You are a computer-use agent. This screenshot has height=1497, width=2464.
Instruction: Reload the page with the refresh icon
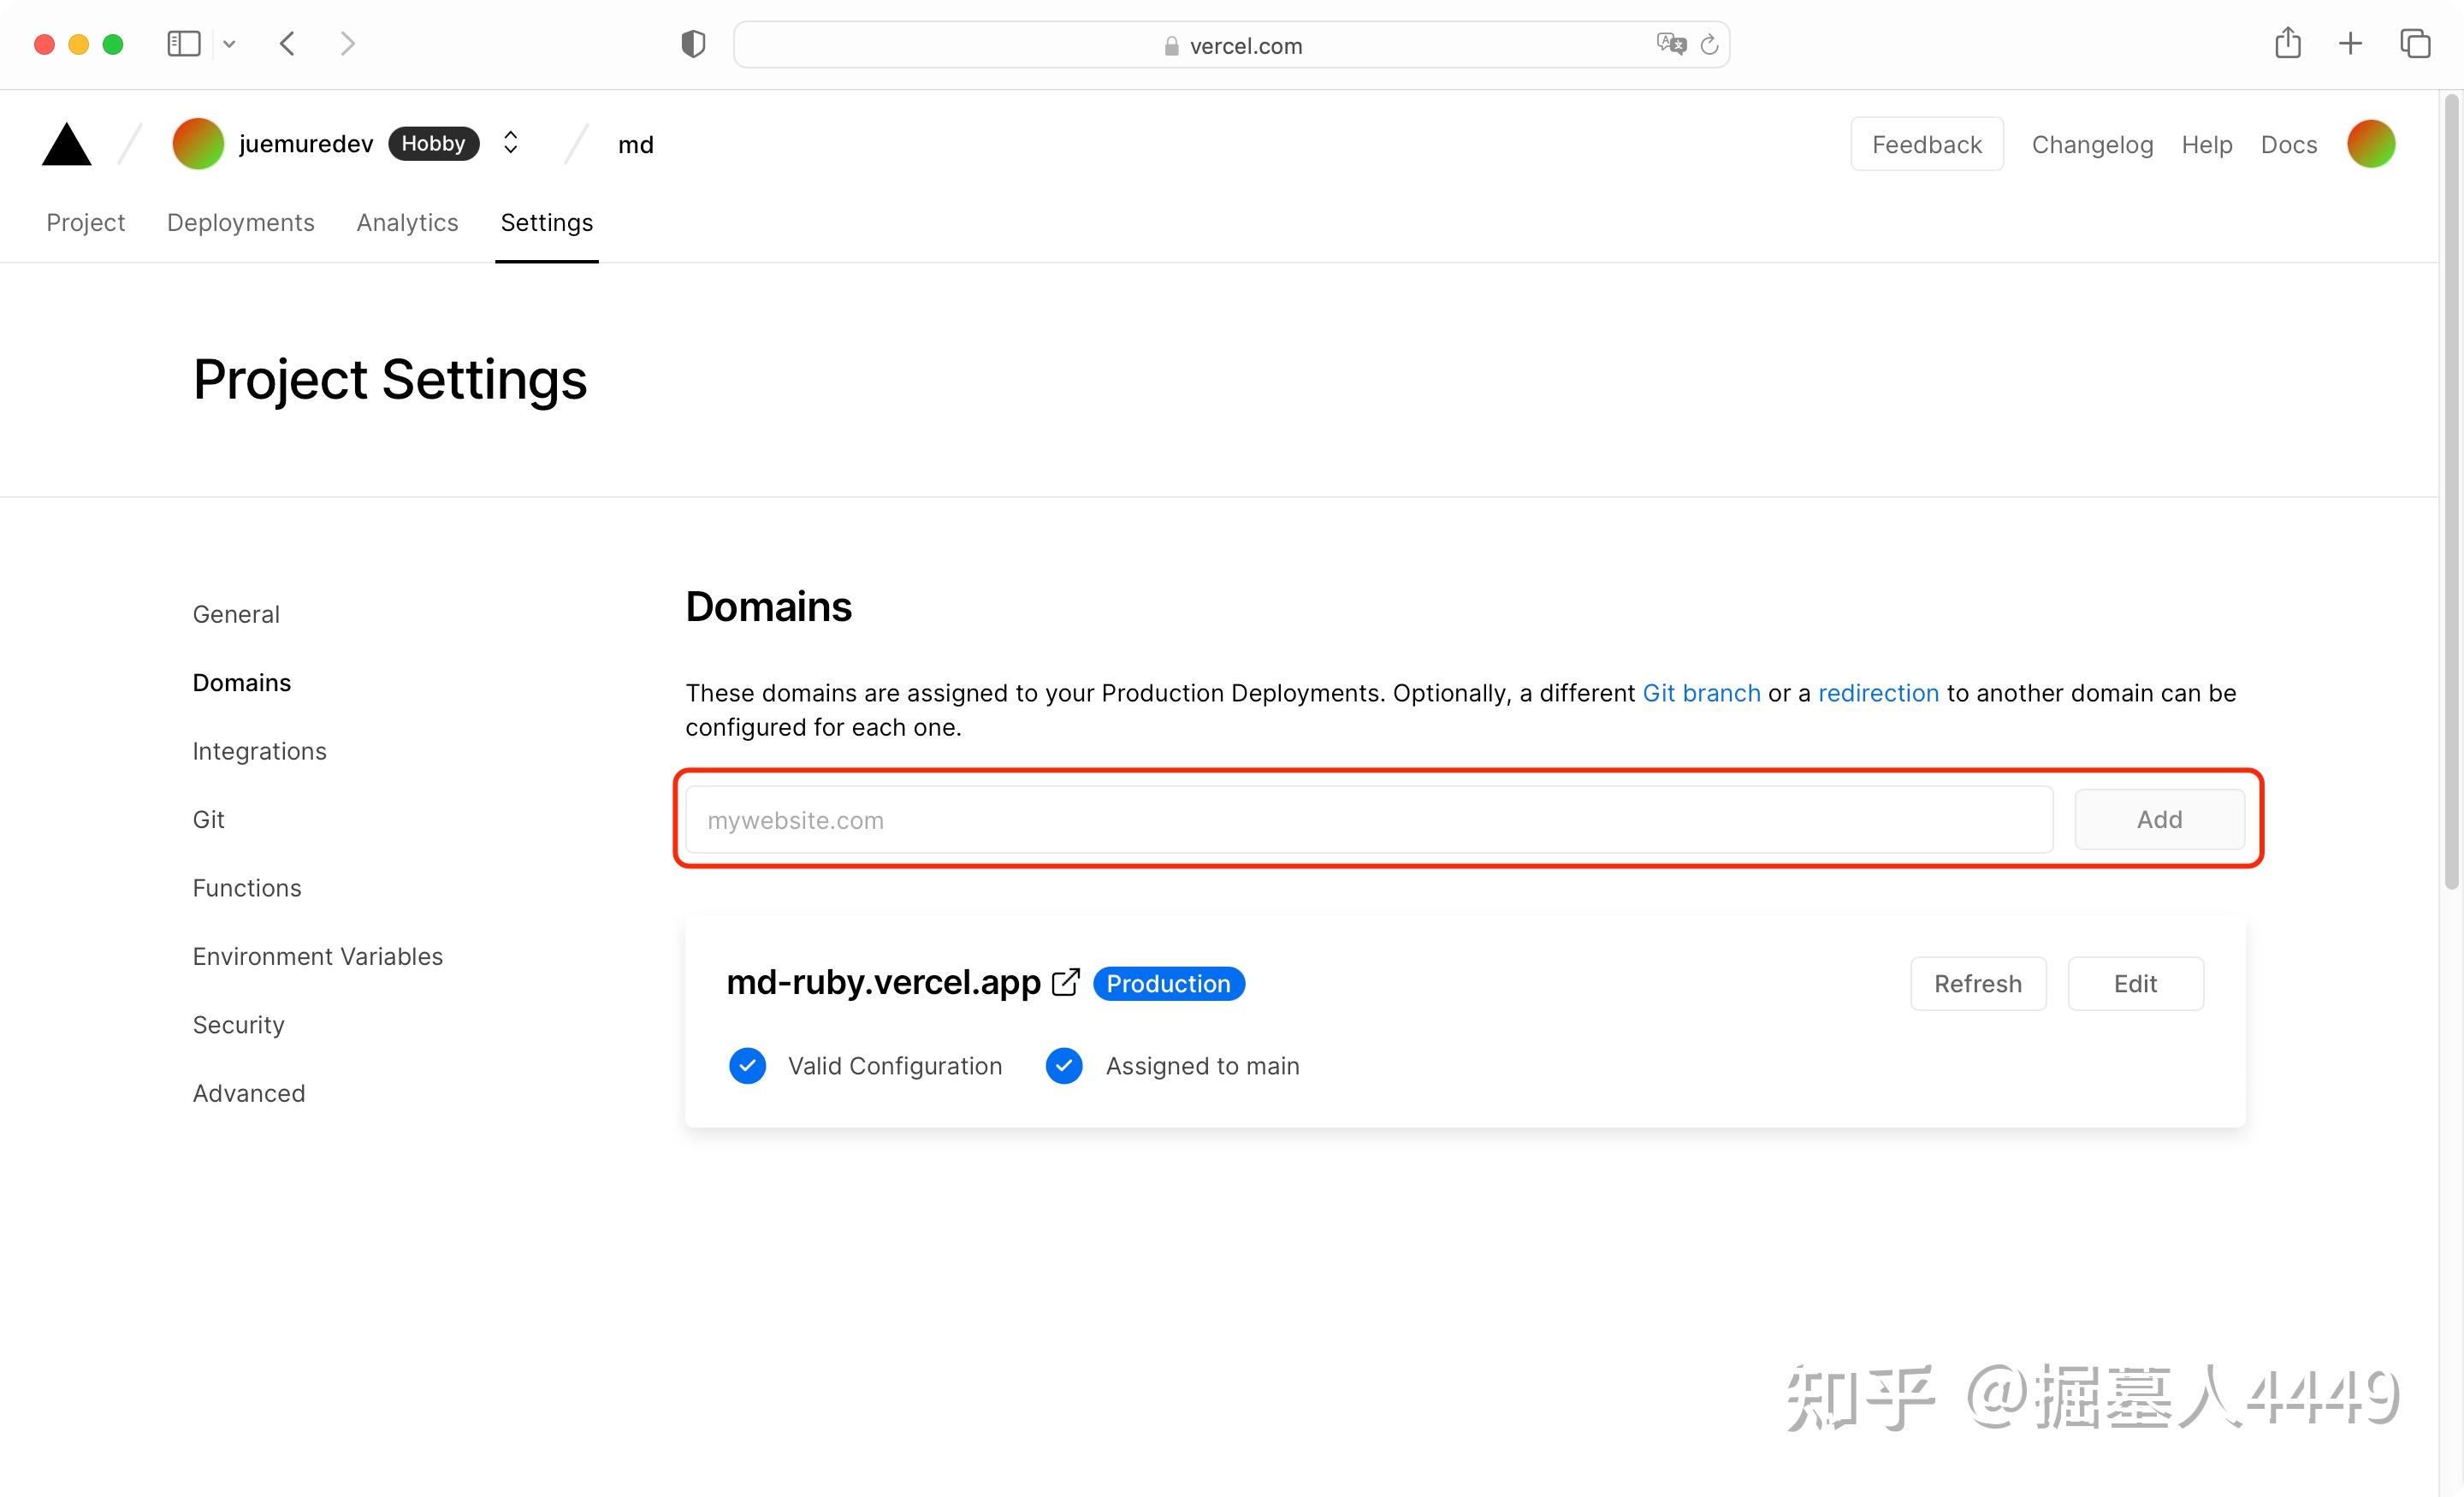[x=1709, y=44]
